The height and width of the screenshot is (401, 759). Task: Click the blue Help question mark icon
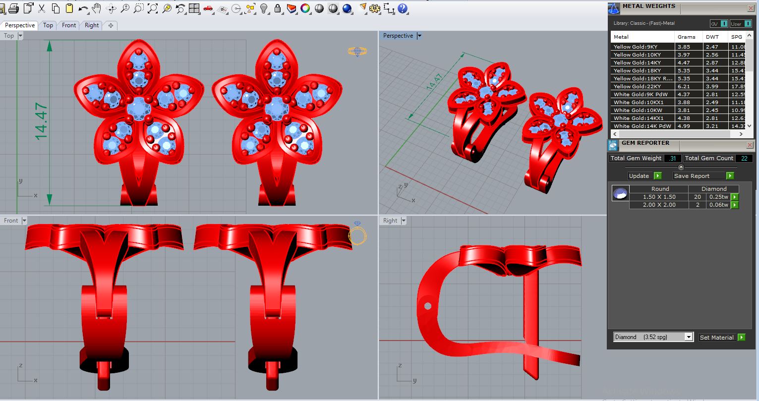pos(403,8)
